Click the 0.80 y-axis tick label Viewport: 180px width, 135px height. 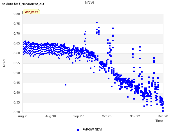tap(17, 14)
